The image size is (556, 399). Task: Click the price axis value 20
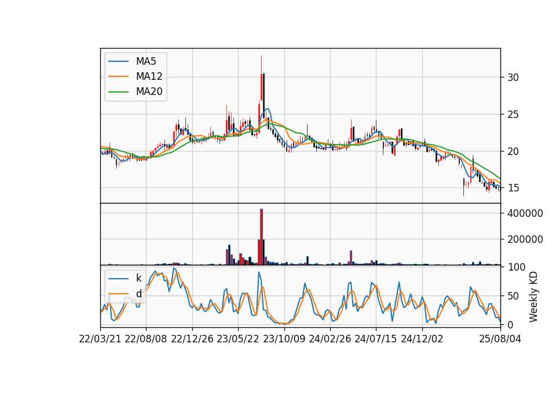pos(513,151)
